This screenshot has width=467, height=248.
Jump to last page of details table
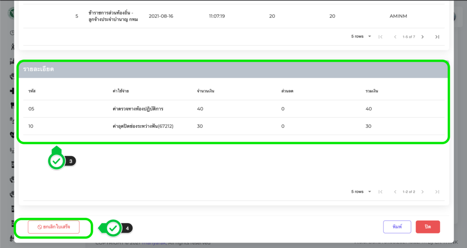[x=437, y=192]
